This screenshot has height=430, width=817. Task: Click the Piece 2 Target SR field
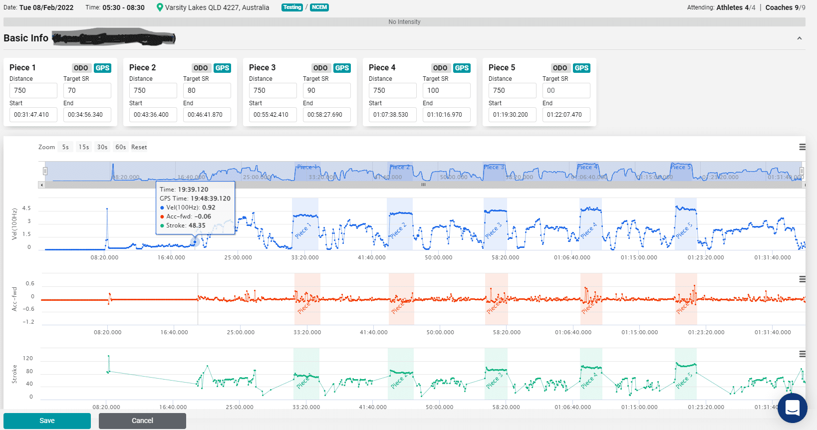pos(207,90)
